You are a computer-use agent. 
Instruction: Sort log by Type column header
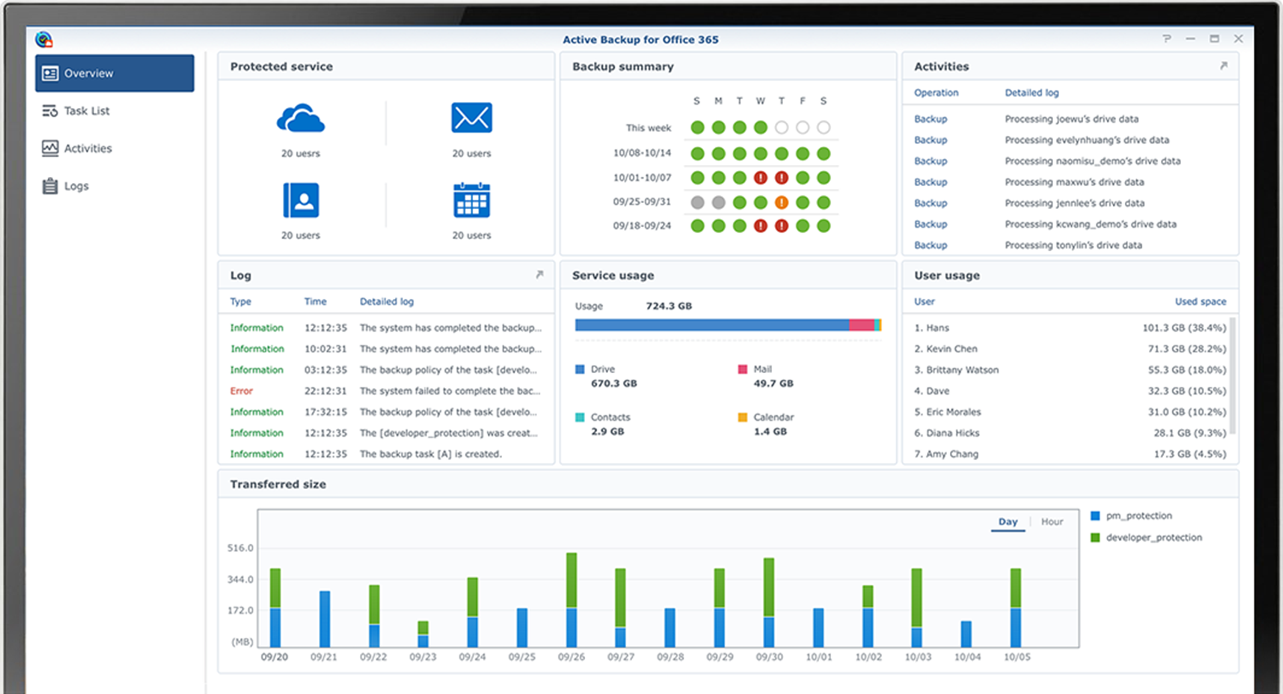(241, 301)
